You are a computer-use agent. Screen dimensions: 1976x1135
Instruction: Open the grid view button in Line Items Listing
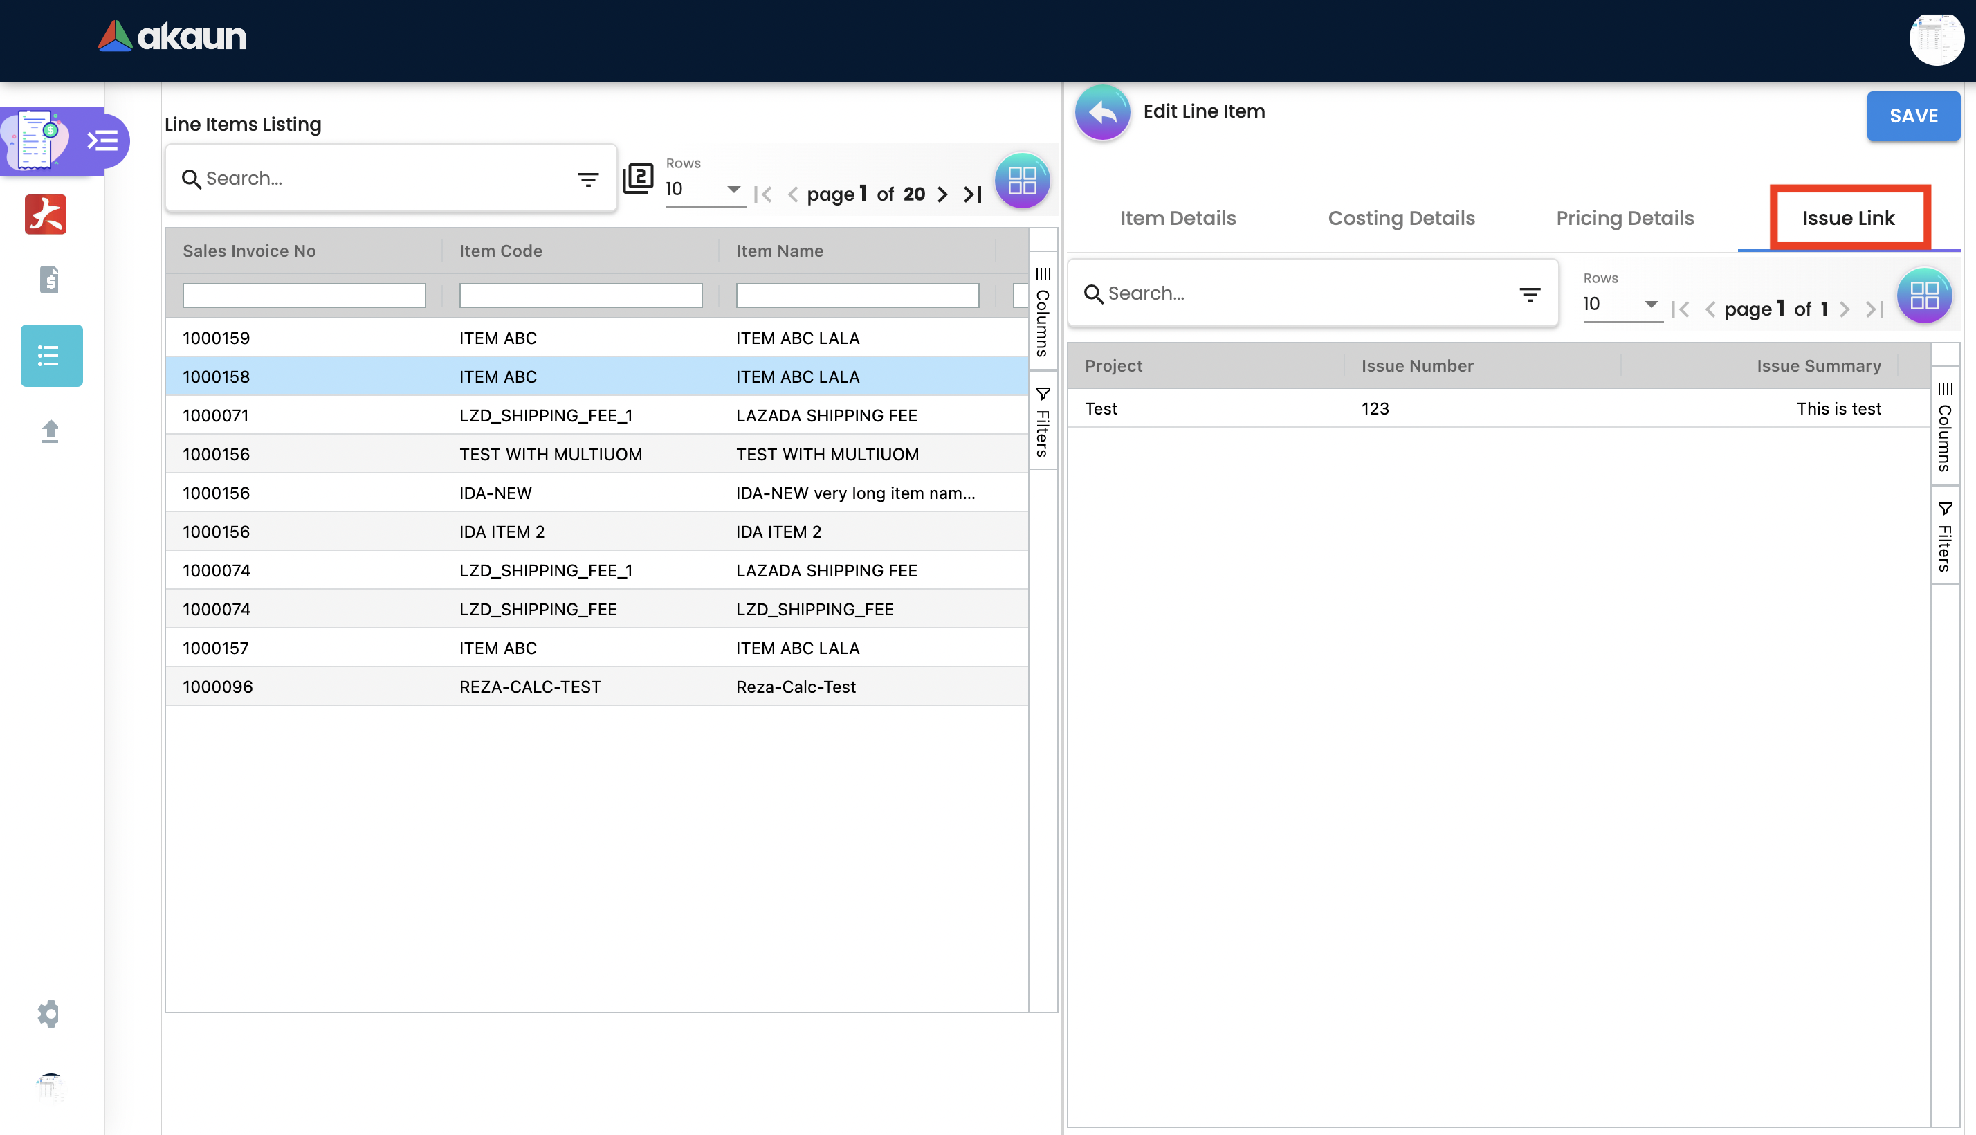(1021, 180)
